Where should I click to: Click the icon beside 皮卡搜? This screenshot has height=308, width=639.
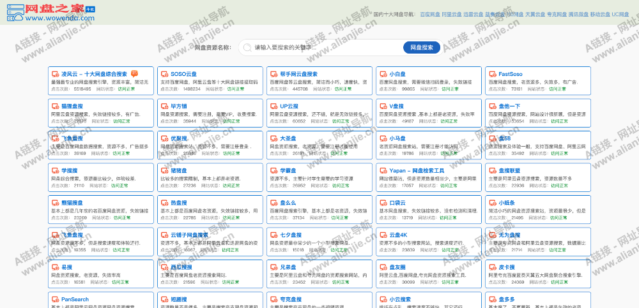tap(493, 267)
